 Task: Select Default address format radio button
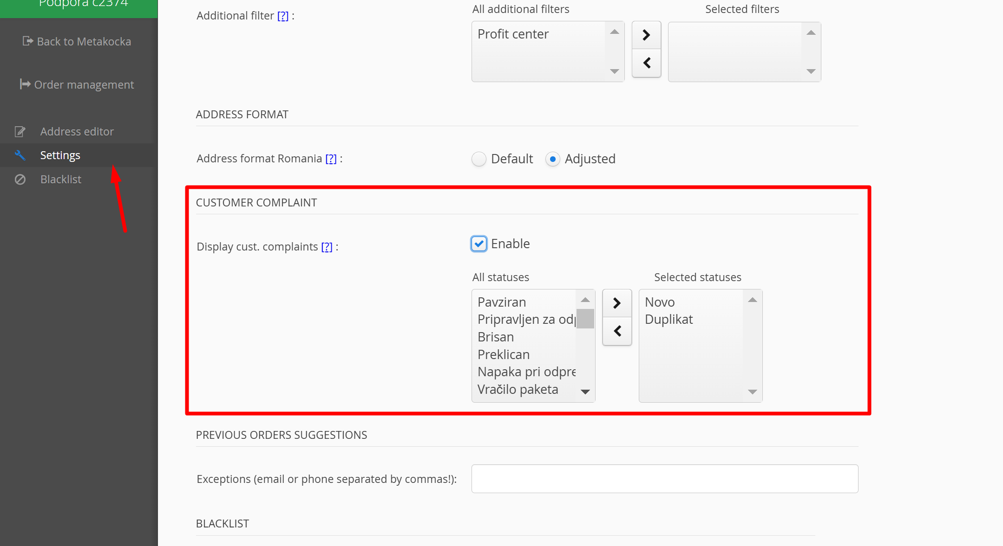click(x=479, y=159)
